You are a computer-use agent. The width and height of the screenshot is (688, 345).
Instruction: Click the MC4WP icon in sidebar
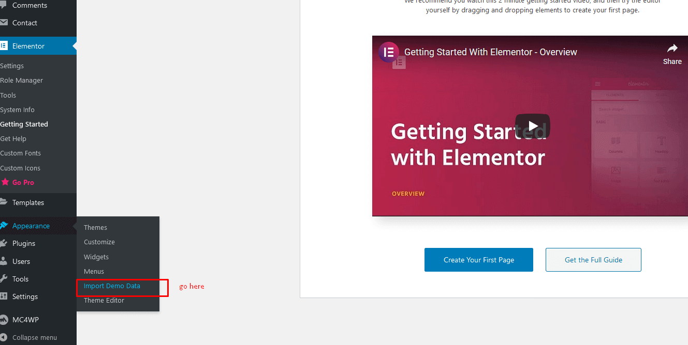point(4,320)
